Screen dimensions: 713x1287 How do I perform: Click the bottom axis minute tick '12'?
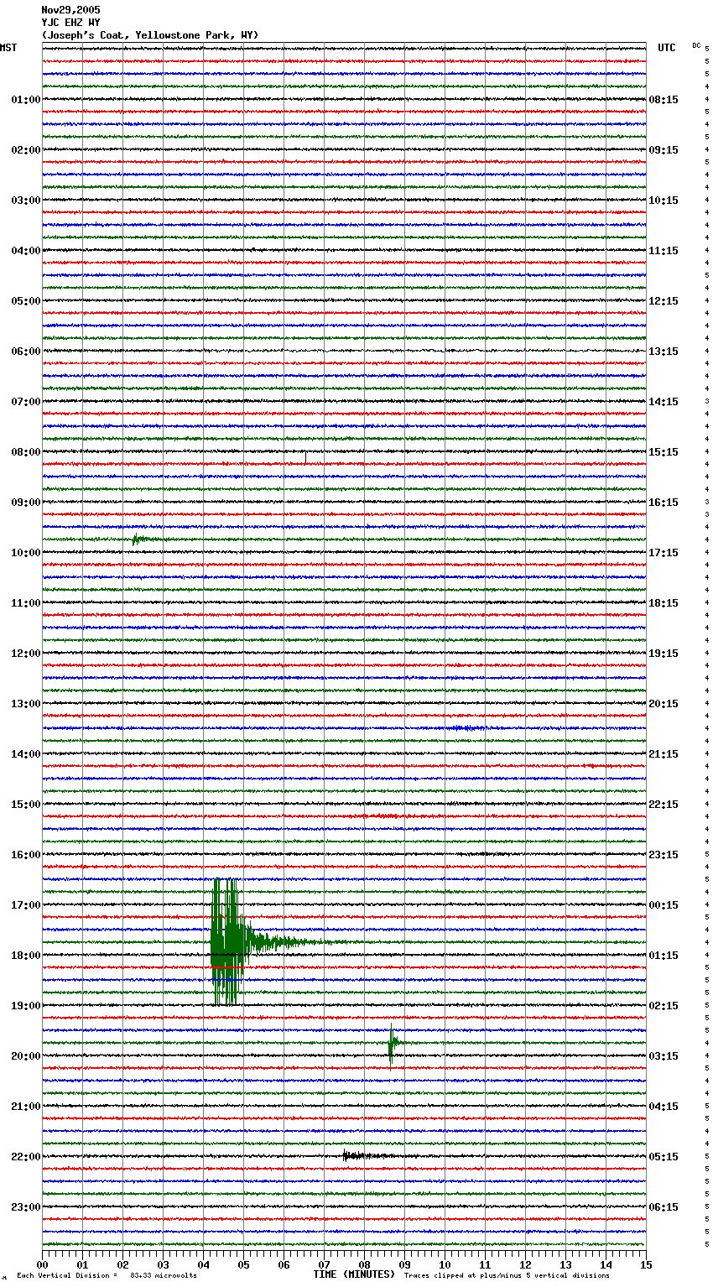pyautogui.click(x=526, y=1265)
